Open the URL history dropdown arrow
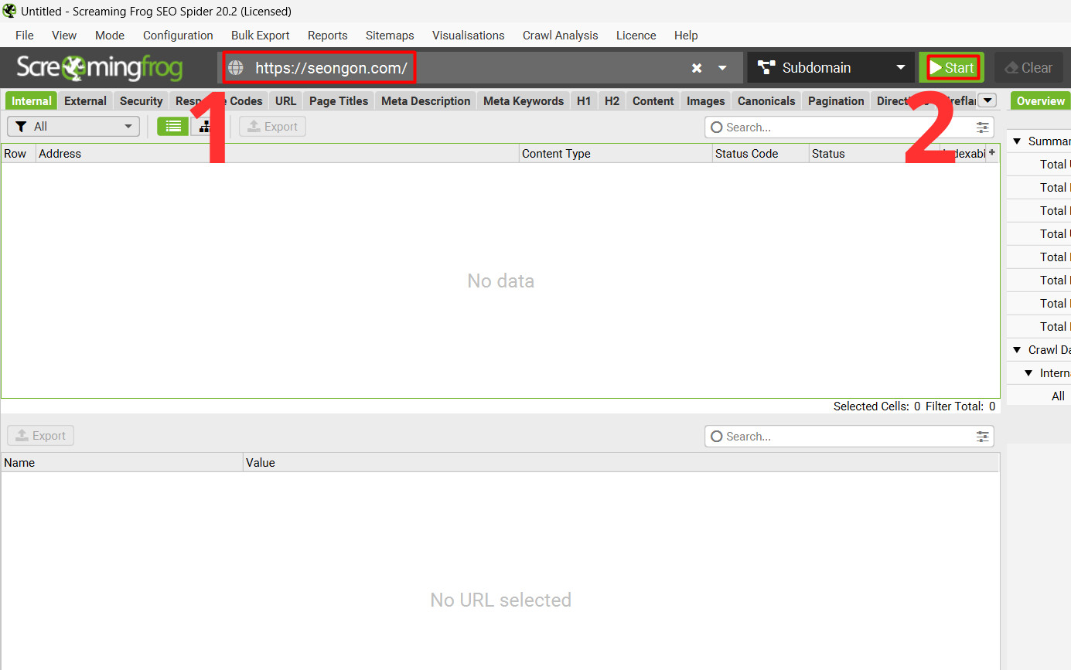 (x=722, y=68)
